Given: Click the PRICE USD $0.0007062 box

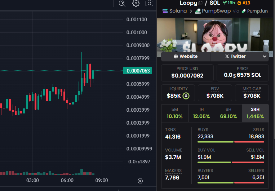Looking at the screenshot, I should pos(187,73).
